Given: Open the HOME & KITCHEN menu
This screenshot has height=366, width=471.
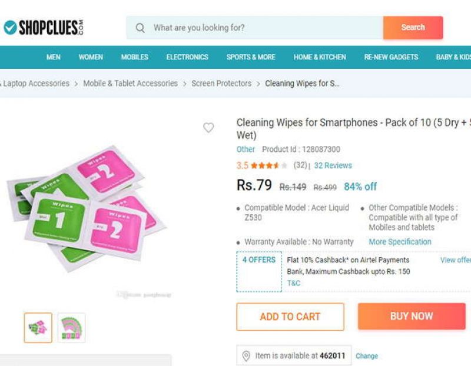Looking at the screenshot, I should [320, 57].
